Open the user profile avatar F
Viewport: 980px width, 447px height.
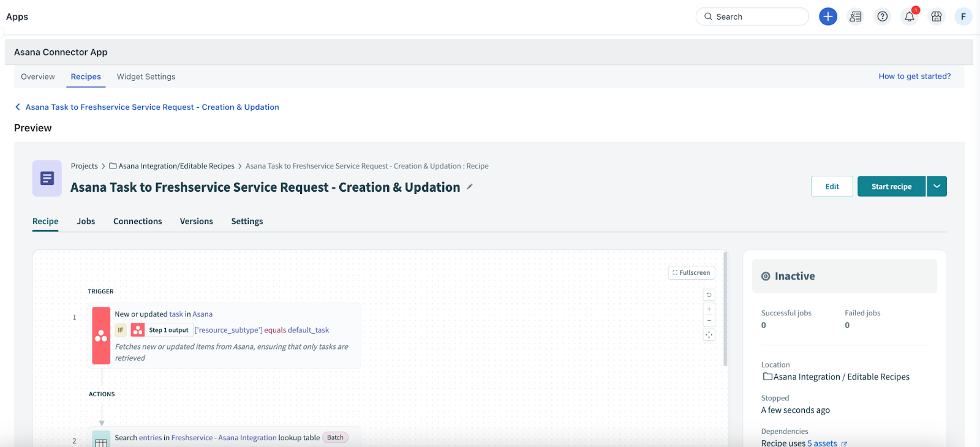(x=963, y=17)
